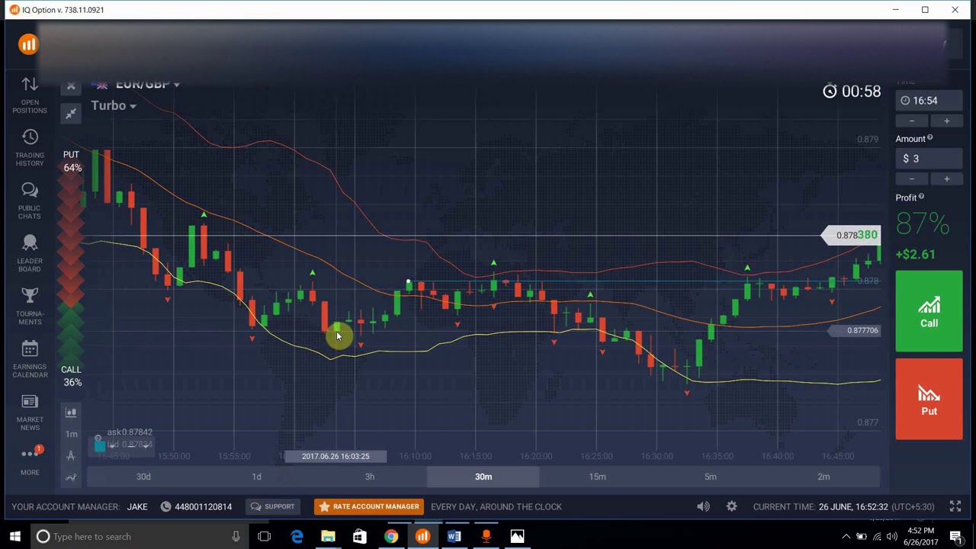Image resolution: width=976 pixels, height=549 pixels.
Task: Select the 5m chart range
Action: pos(710,477)
